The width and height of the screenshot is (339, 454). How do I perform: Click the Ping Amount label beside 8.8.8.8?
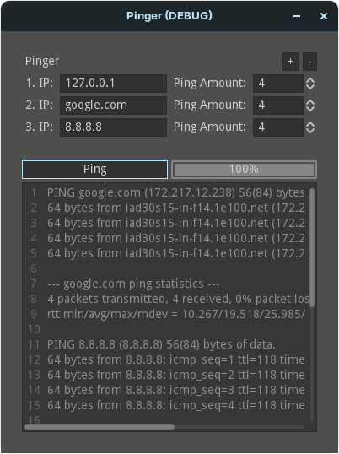point(210,127)
